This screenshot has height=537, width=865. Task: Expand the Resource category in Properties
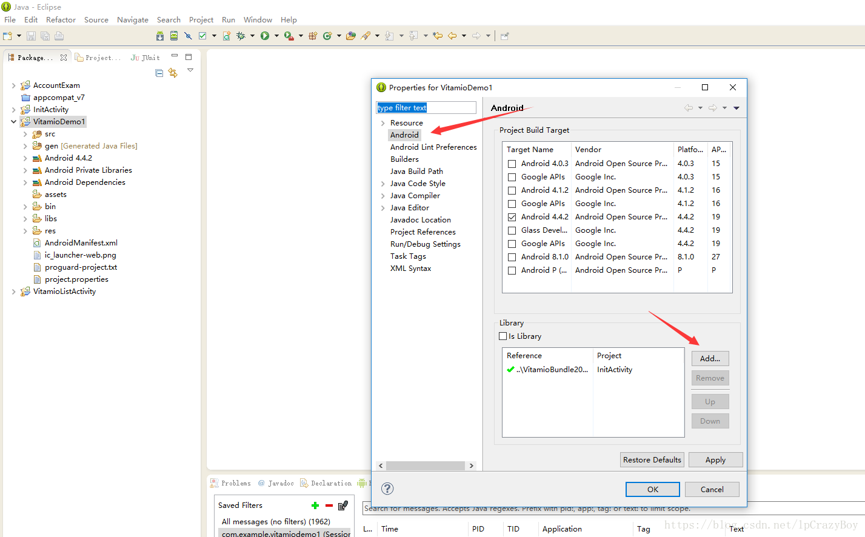382,123
